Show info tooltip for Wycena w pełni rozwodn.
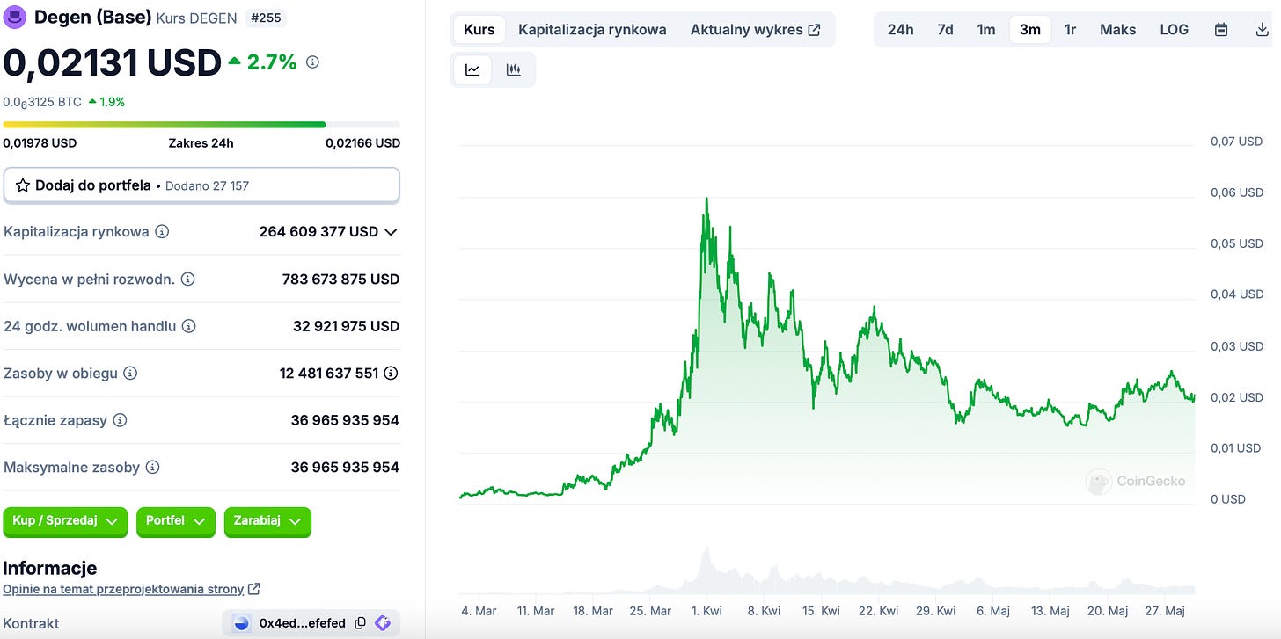 click(188, 280)
